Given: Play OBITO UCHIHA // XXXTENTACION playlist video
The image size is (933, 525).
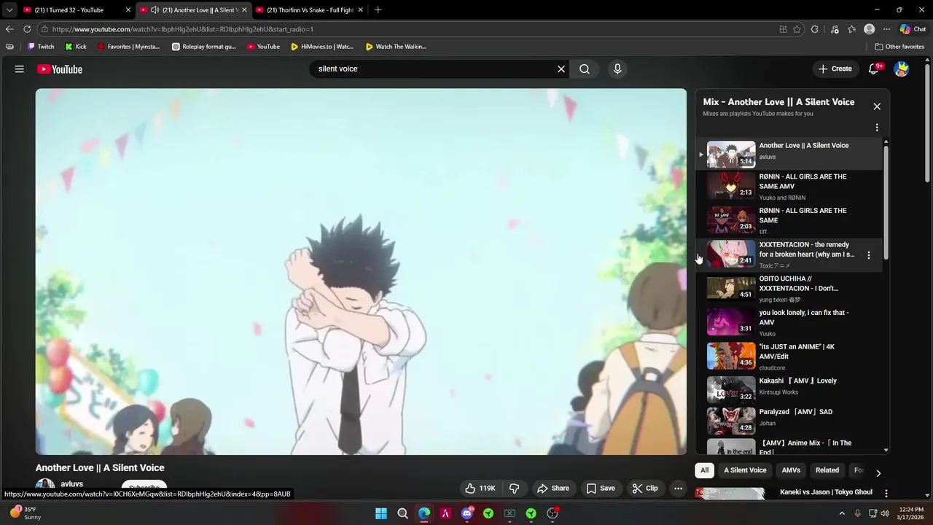Looking at the screenshot, I should tap(789, 288).
